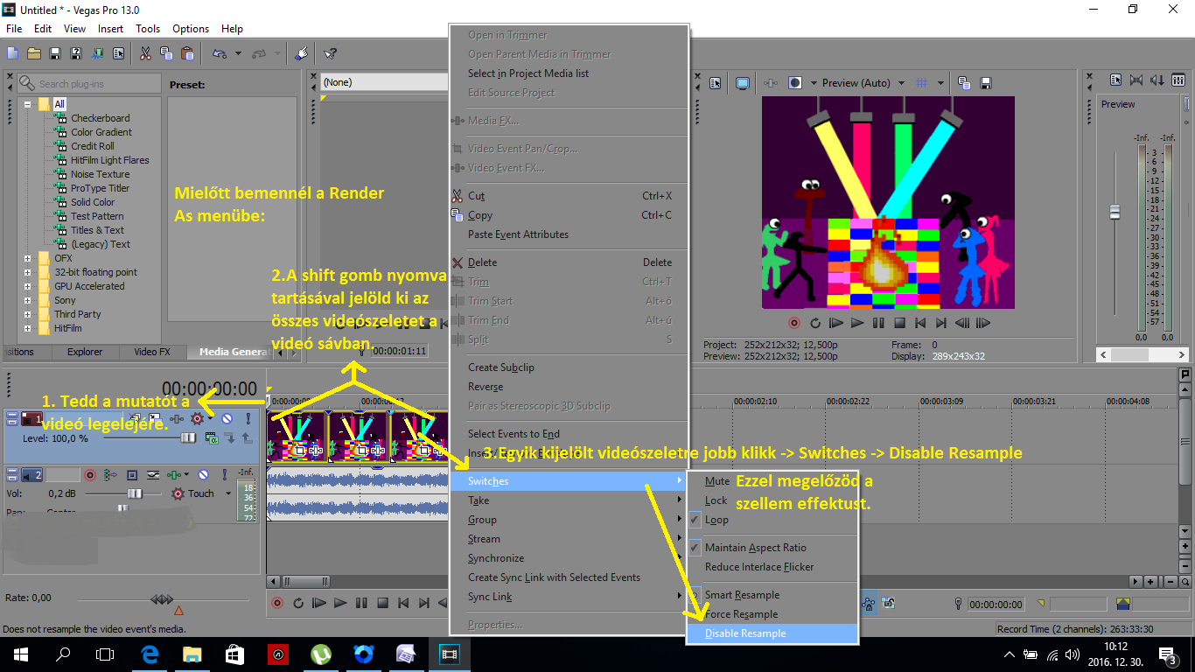Open Track FX on the video track

[x=178, y=419]
